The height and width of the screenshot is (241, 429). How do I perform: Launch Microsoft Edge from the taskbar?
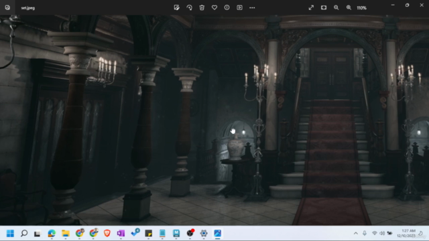(x=52, y=234)
